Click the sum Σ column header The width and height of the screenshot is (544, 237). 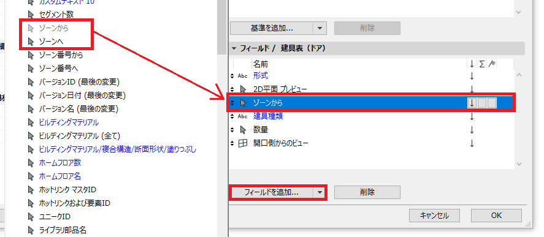[482, 64]
